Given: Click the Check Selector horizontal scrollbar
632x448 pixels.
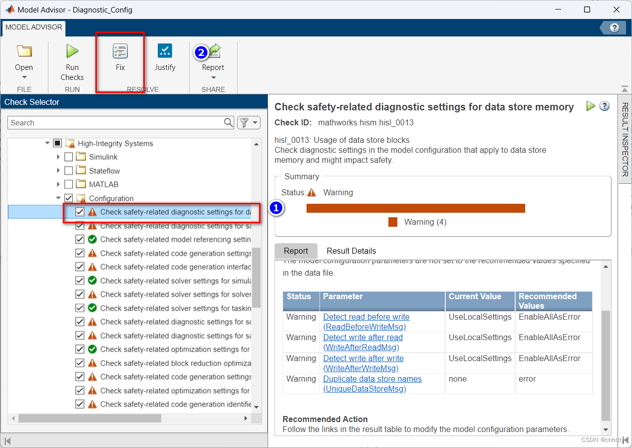Looking at the screenshot, I should click(90, 418).
